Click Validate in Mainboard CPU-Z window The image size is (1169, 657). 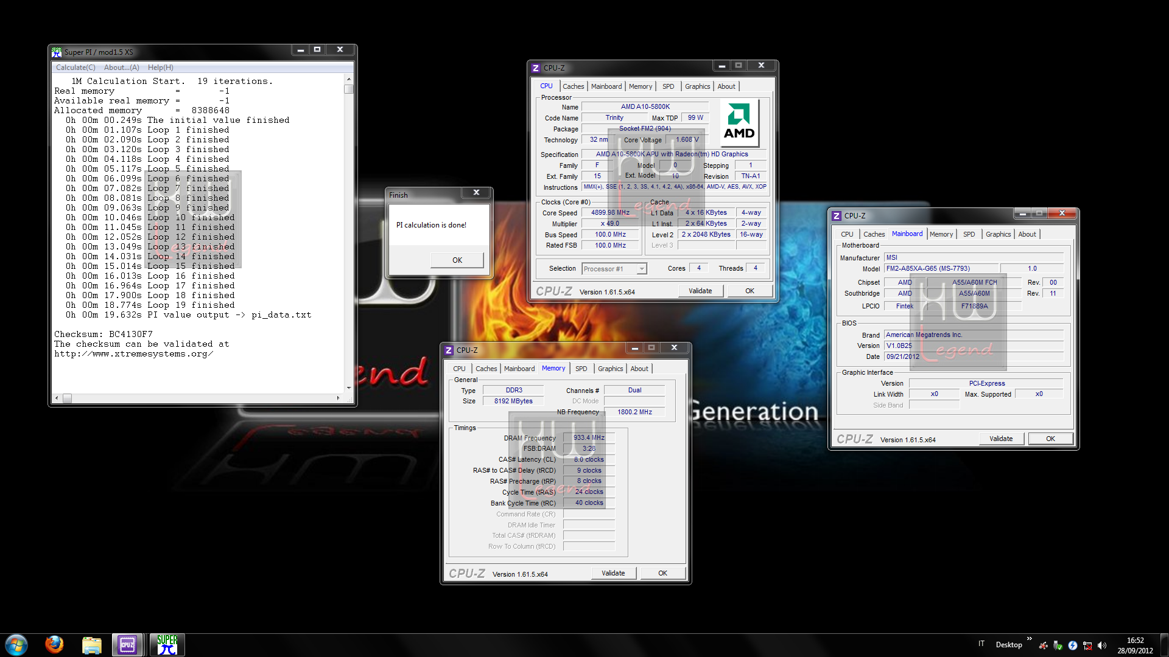point(1001,439)
